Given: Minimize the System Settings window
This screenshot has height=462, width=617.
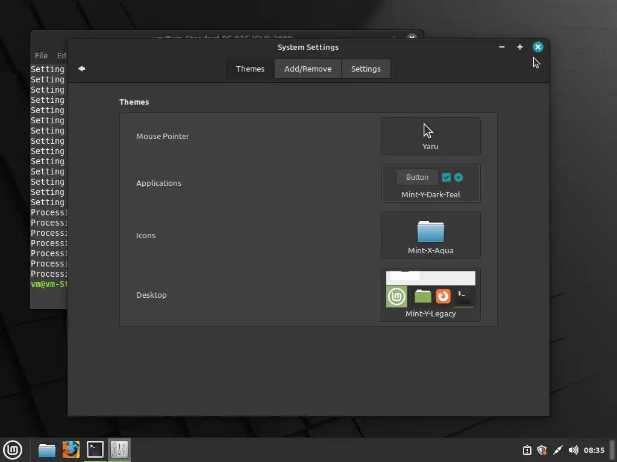Looking at the screenshot, I should [x=502, y=47].
